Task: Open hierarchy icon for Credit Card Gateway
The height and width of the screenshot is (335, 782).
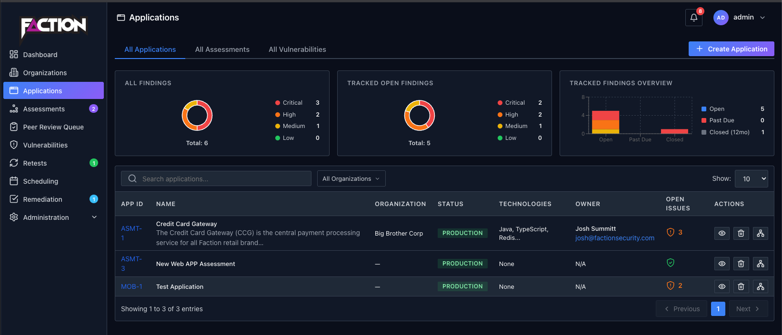Action: pyautogui.click(x=761, y=233)
